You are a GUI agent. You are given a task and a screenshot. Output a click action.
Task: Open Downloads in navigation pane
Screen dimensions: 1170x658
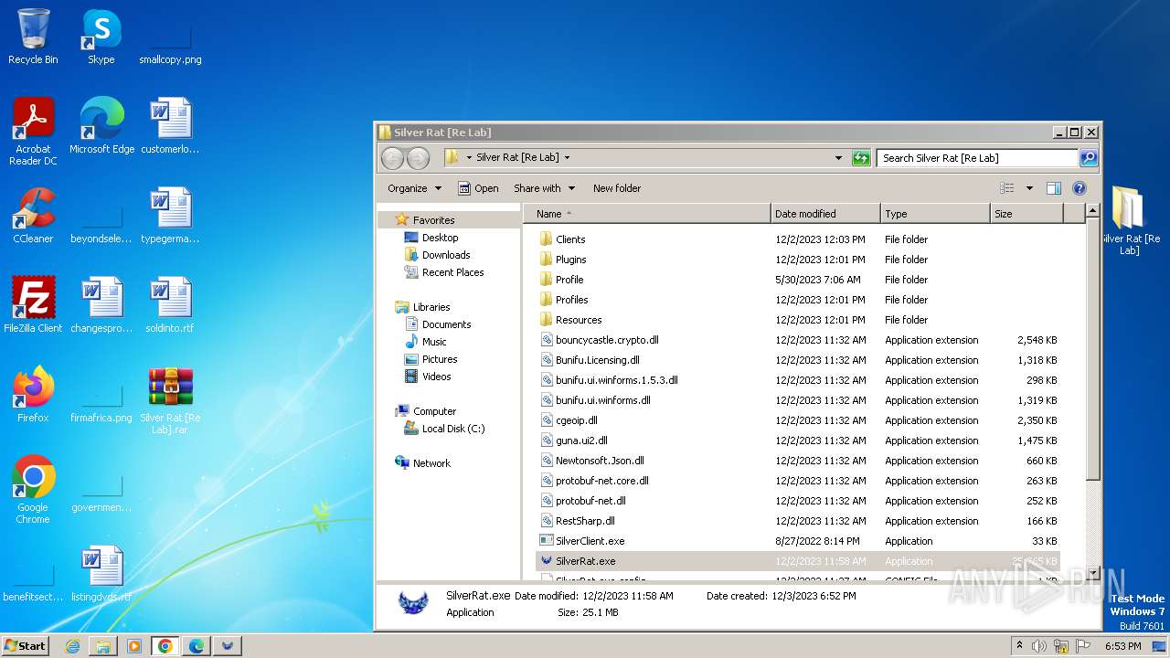coord(446,255)
